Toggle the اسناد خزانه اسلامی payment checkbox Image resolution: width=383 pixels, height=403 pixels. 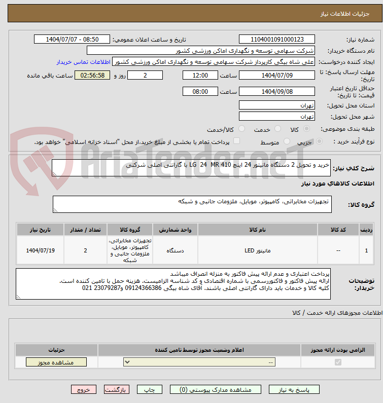[236, 141]
